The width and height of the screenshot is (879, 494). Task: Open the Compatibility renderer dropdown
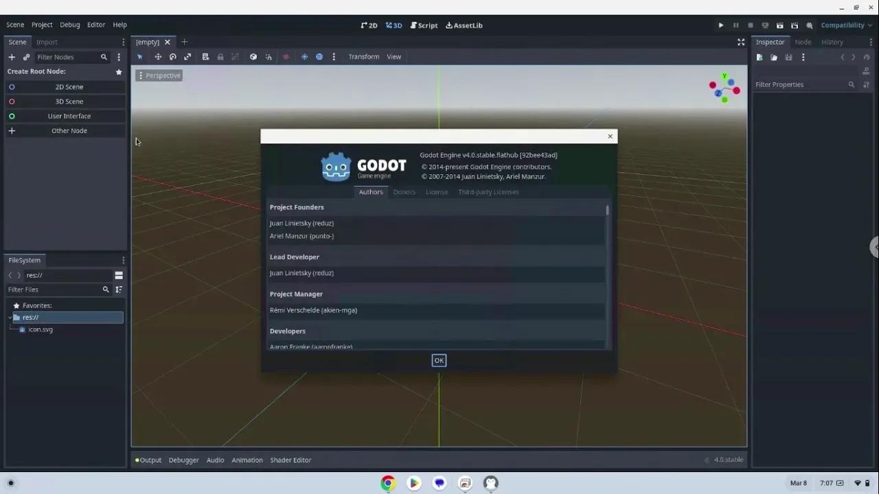(x=845, y=25)
